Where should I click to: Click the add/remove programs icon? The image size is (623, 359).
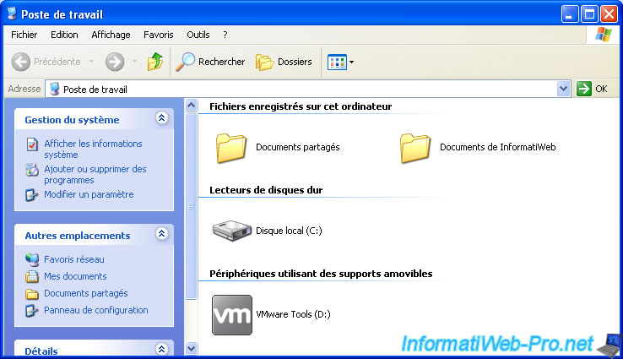(32, 170)
